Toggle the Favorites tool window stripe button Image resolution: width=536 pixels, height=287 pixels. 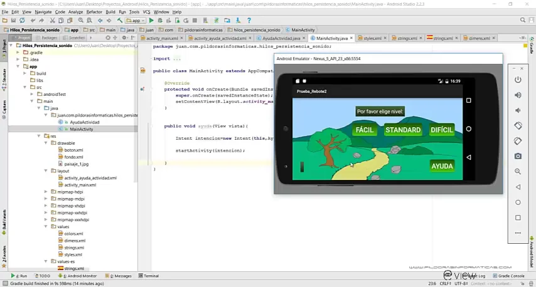(4, 256)
